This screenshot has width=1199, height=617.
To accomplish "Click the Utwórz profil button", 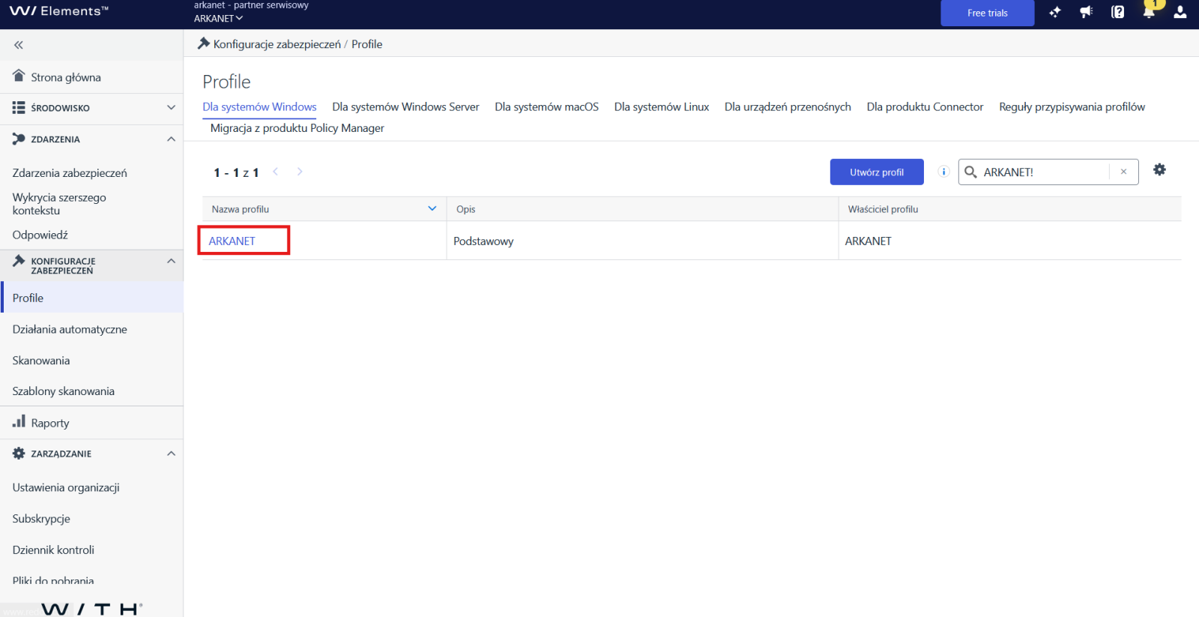I will [x=876, y=172].
